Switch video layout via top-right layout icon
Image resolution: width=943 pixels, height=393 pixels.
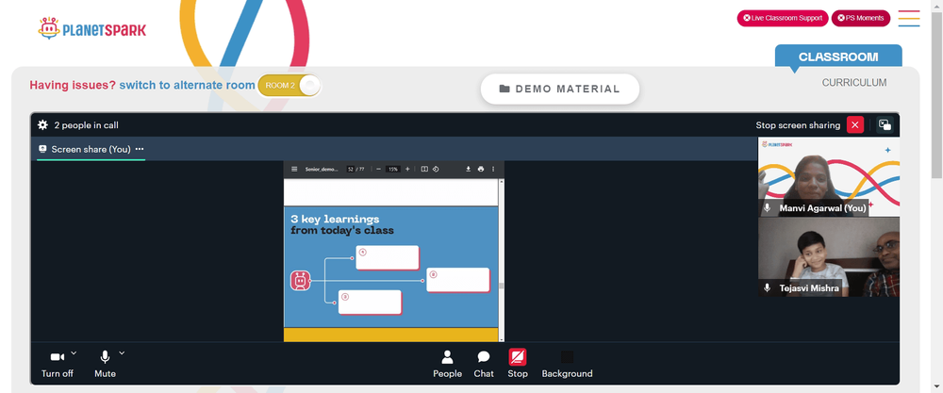[885, 125]
